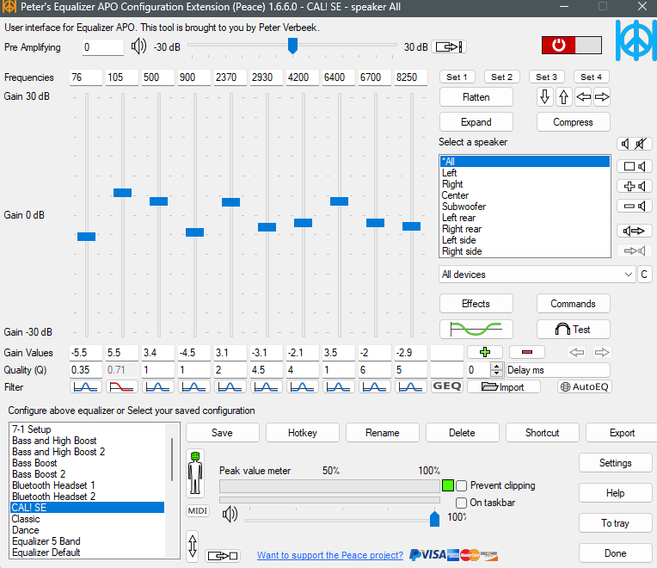Image resolution: width=657 pixels, height=568 pixels.
Task: Open filter type for 2370 Hz band
Action: tap(230, 386)
